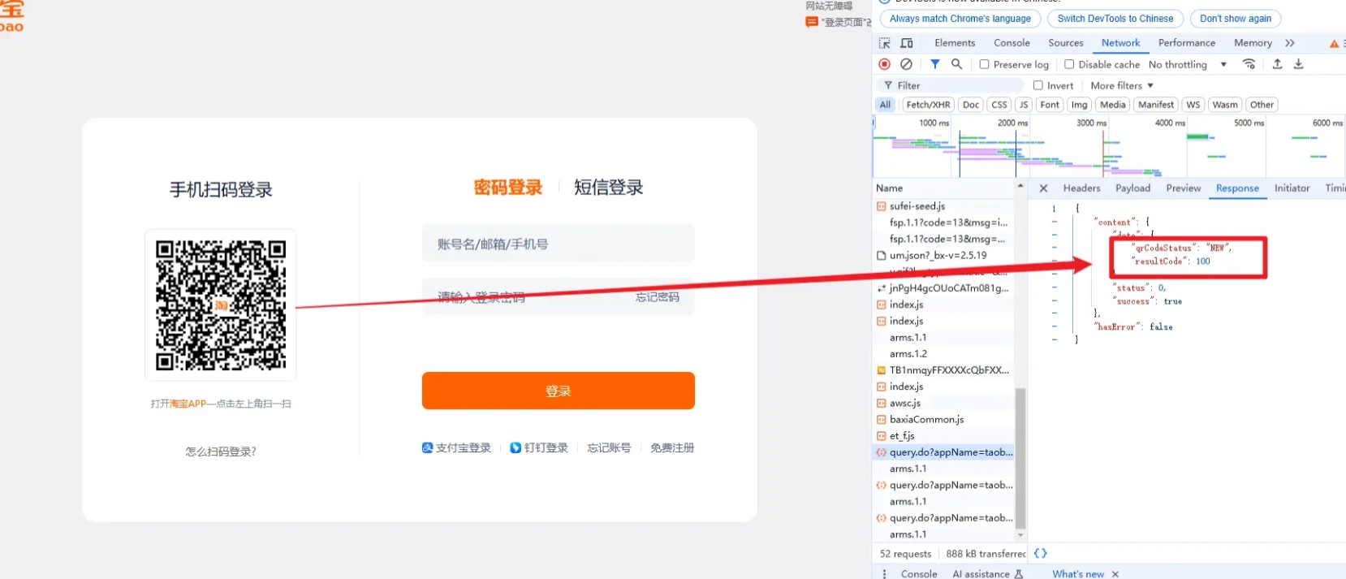Open network conditions wifi-gear icon
Screen dimensions: 1346x579
[1249, 64]
